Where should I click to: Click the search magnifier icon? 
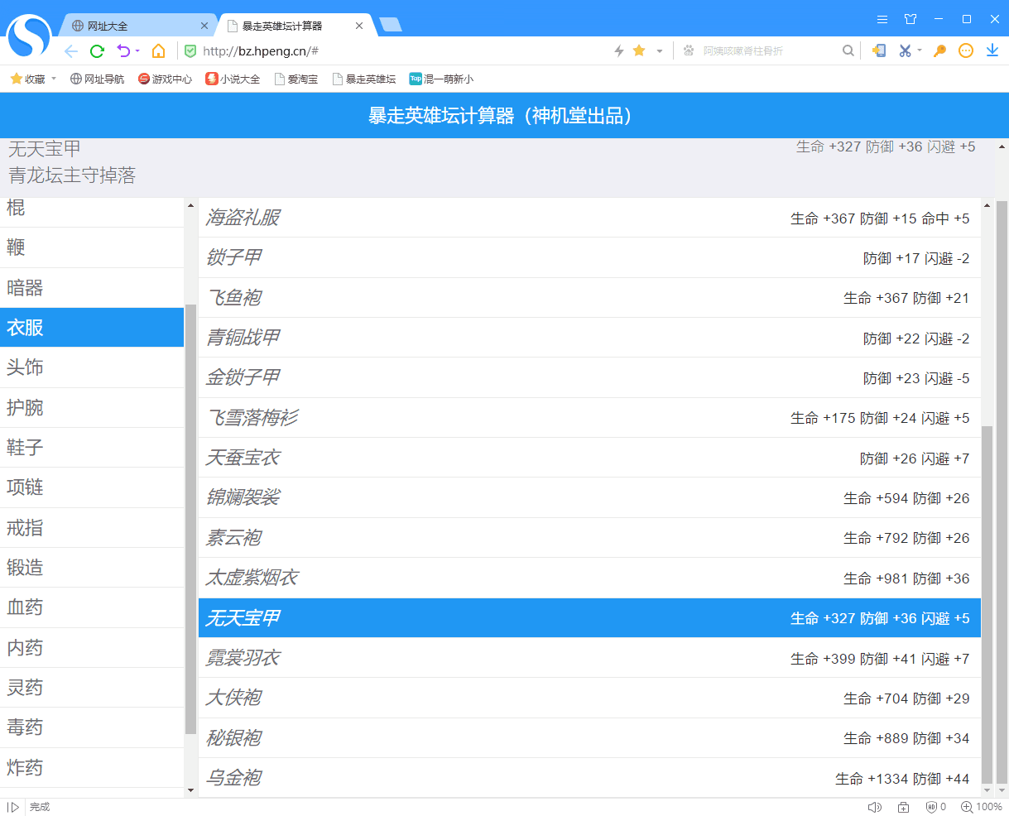point(848,51)
